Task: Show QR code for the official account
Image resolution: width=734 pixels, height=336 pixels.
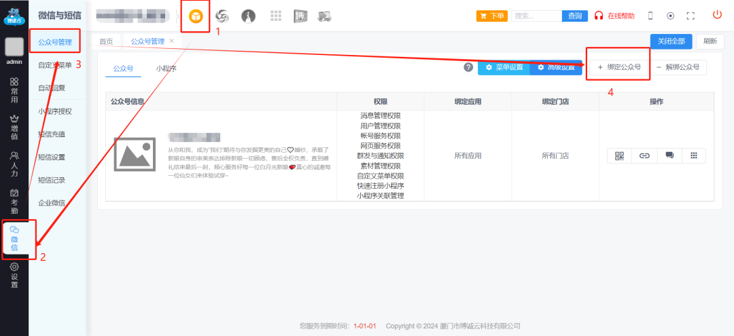Action: tap(619, 155)
